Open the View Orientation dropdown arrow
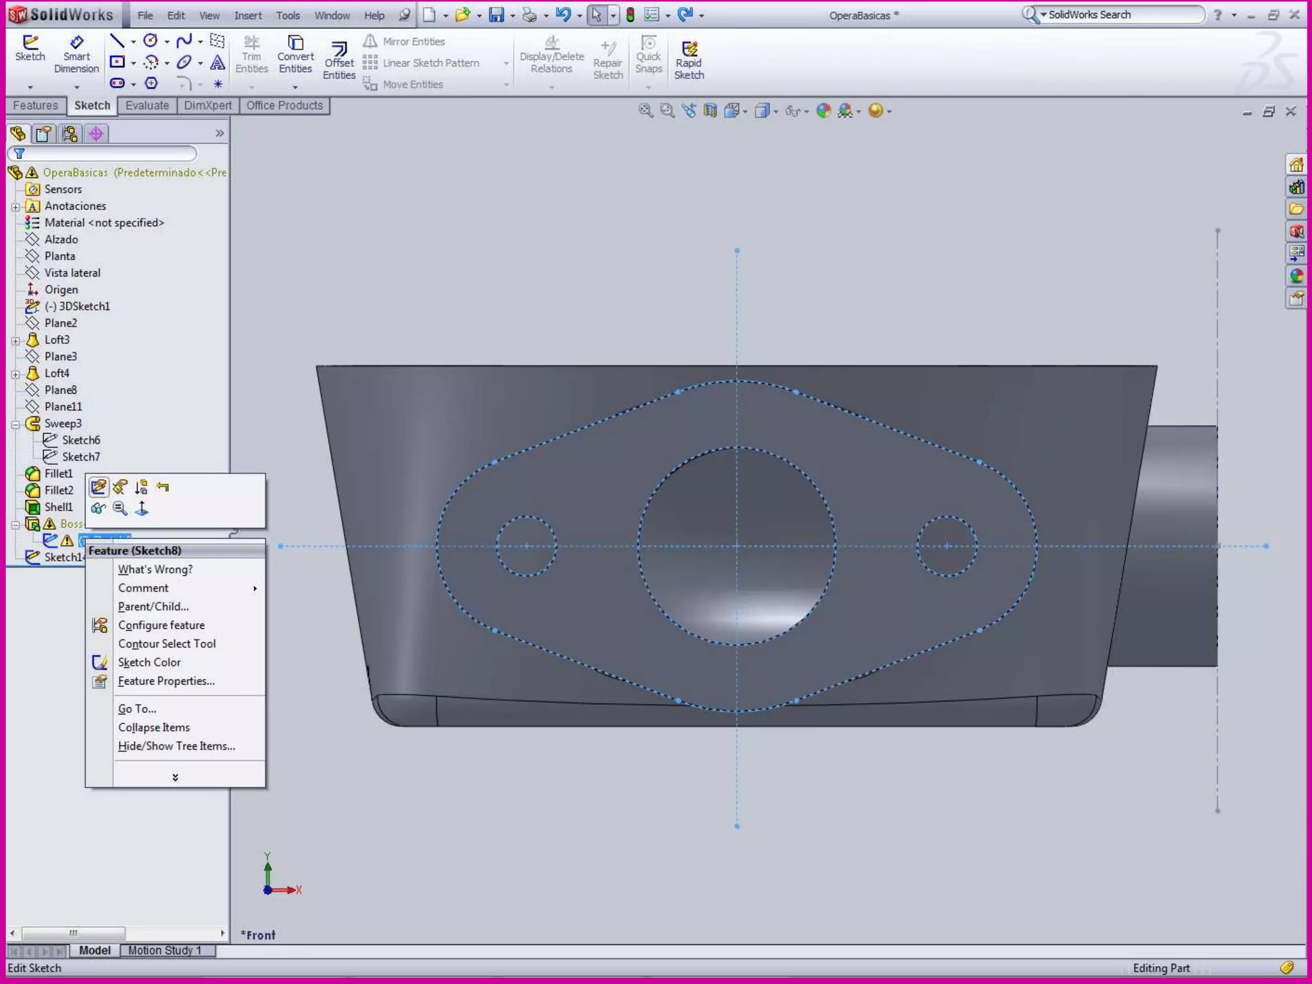 (x=745, y=111)
